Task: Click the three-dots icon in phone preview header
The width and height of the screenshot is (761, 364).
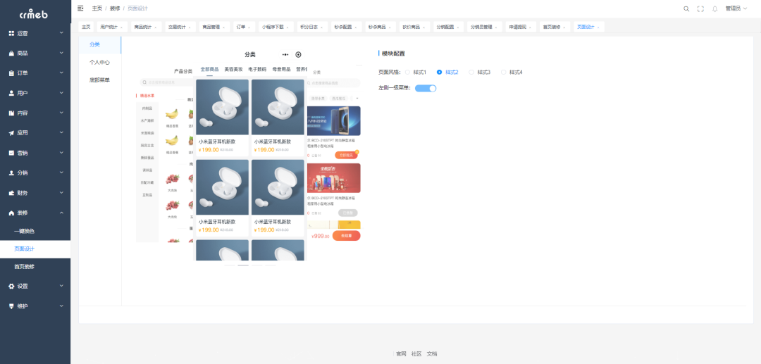Action: tap(285, 54)
